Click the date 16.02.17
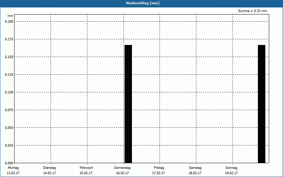This screenshot has width=283, height=177. (122, 173)
